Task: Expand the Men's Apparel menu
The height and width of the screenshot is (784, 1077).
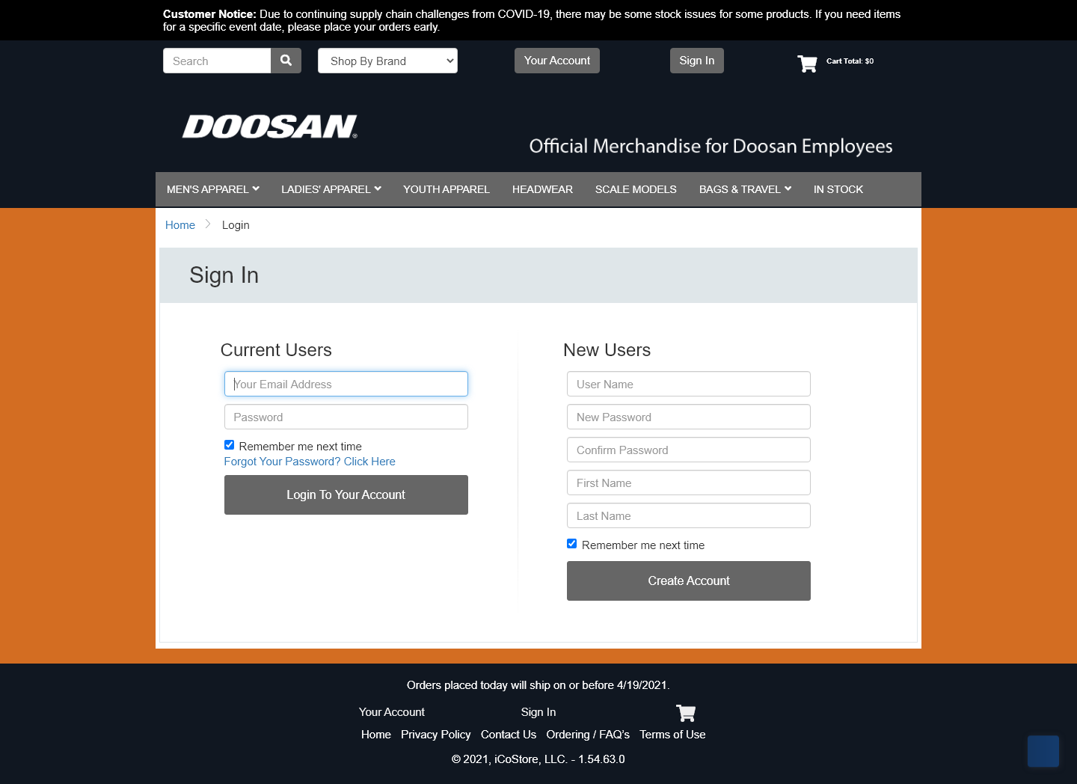Action: coord(212,189)
